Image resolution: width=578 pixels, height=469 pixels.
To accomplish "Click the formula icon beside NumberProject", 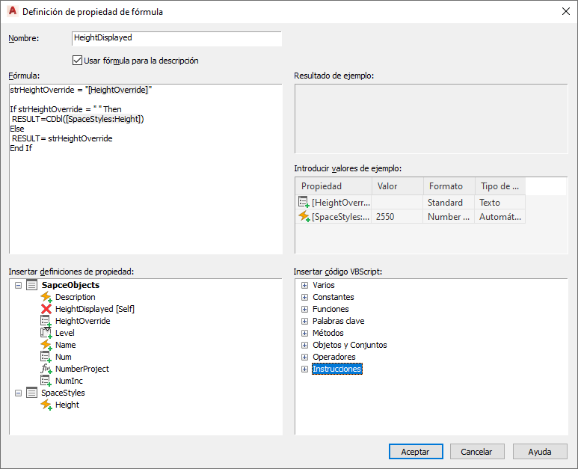I will point(46,369).
